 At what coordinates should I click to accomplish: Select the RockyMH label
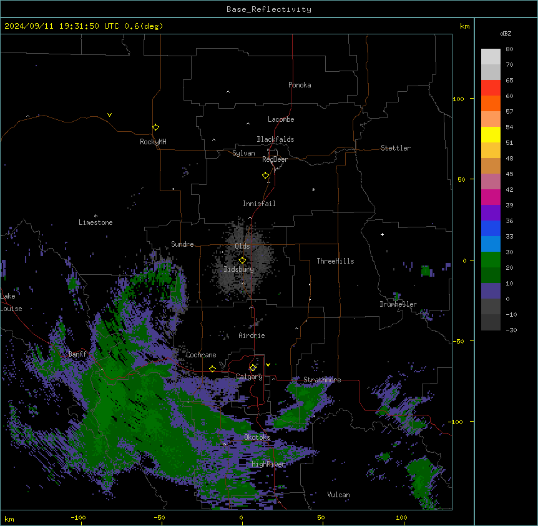click(x=153, y=142)
